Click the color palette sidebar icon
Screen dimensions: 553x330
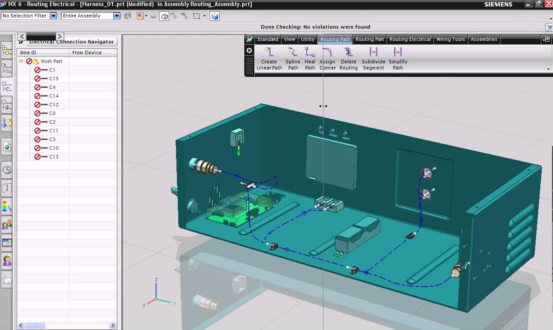pos(7,207)
